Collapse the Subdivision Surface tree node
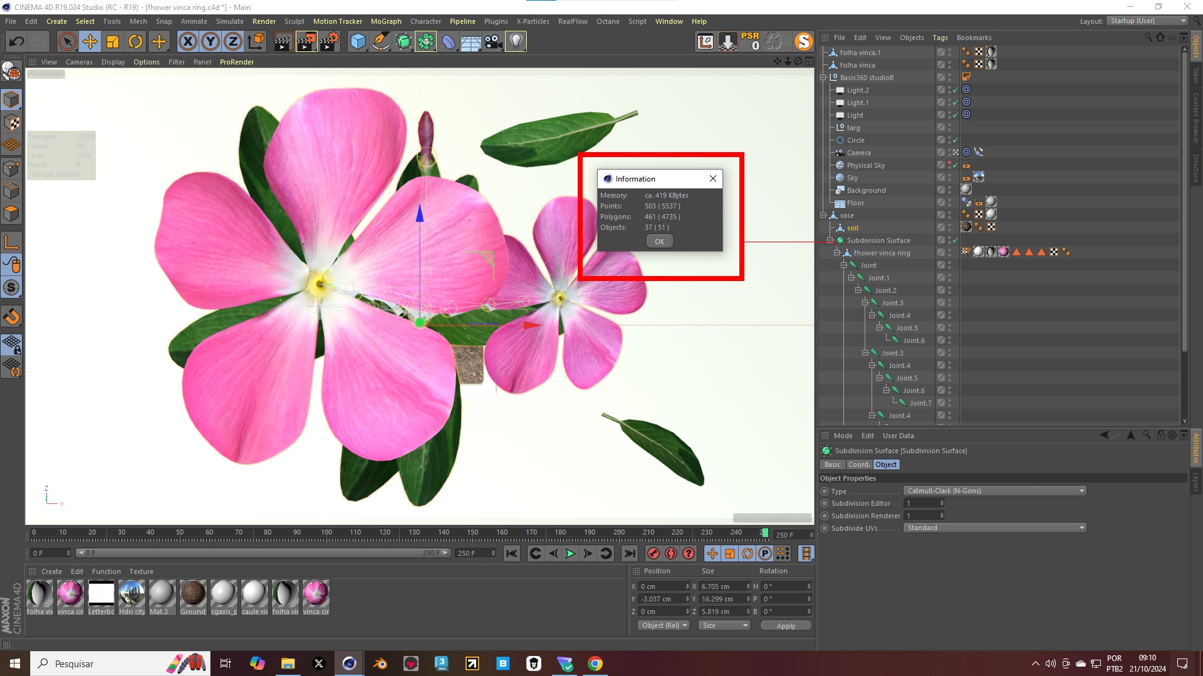The height and width of the screenshot is (676, 1203). point(830,240)
